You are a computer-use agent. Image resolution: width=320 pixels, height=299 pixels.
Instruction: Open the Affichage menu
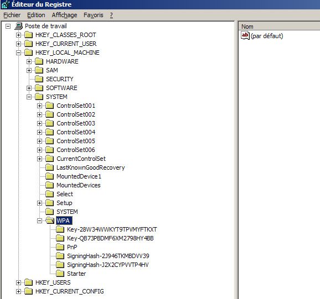[x=64, y=15]
